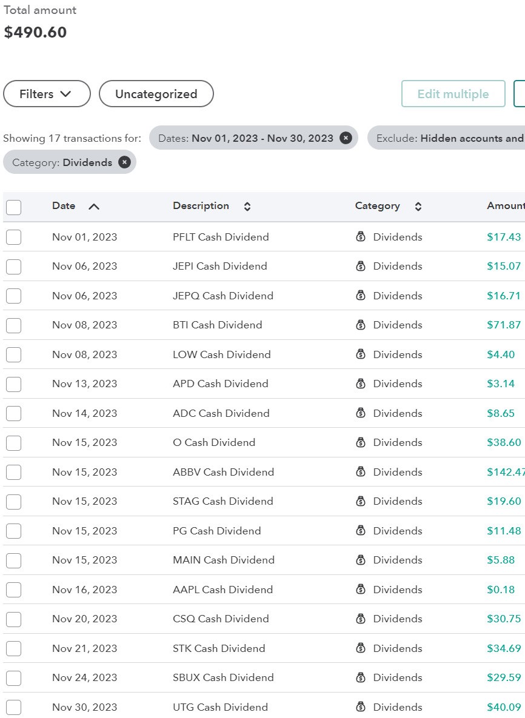Screen dimensions: 525x718
Task: Tick the checkbox for CSQ Cash Dividend
Action: 13,619
